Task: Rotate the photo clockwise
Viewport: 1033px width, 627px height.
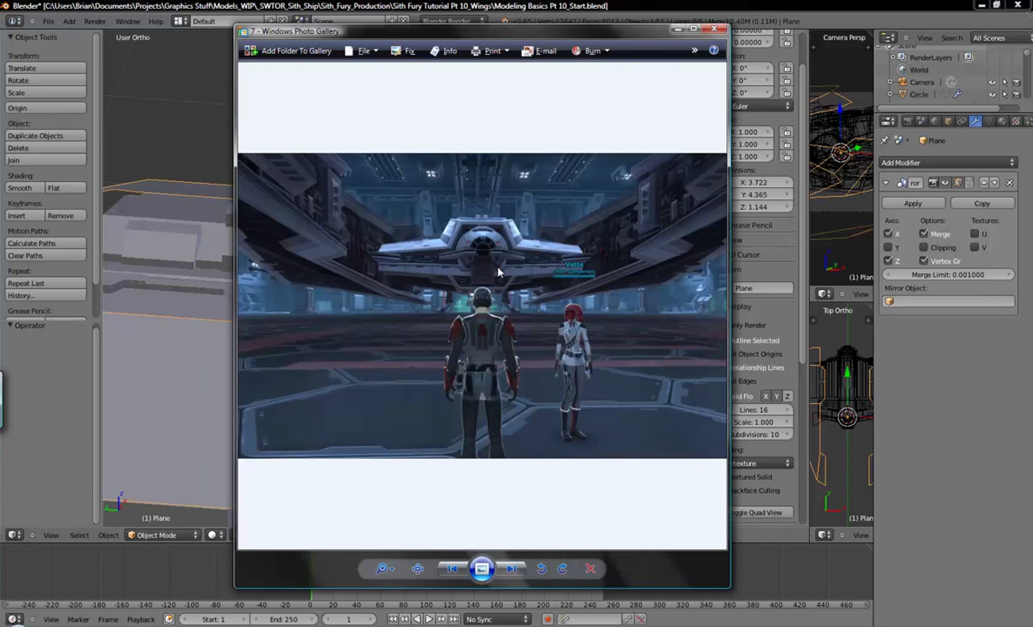Action: [563, 569]
